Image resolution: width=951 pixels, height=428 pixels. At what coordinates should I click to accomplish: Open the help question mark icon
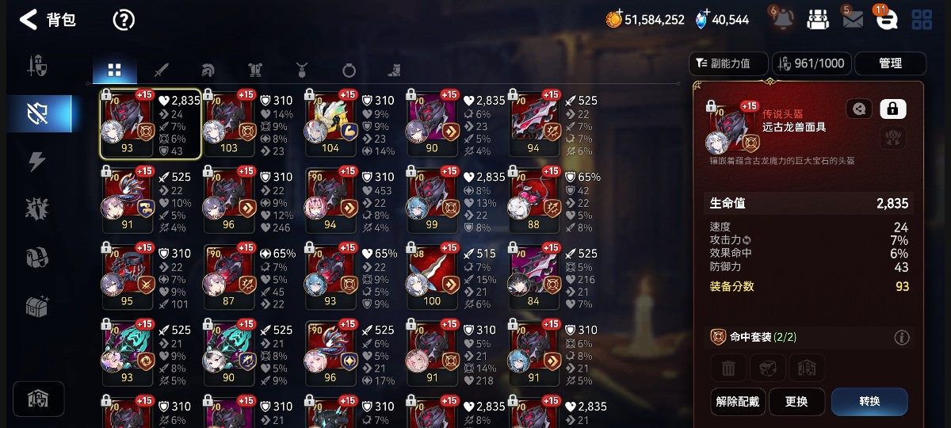point(124,20)
